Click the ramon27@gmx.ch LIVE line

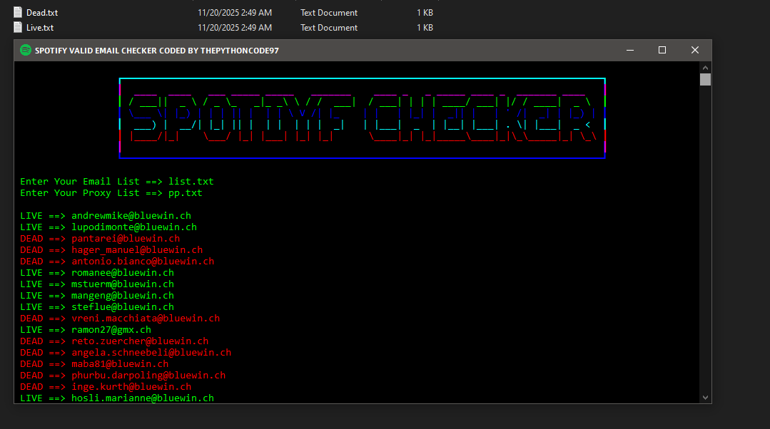(x=86, y=329)
